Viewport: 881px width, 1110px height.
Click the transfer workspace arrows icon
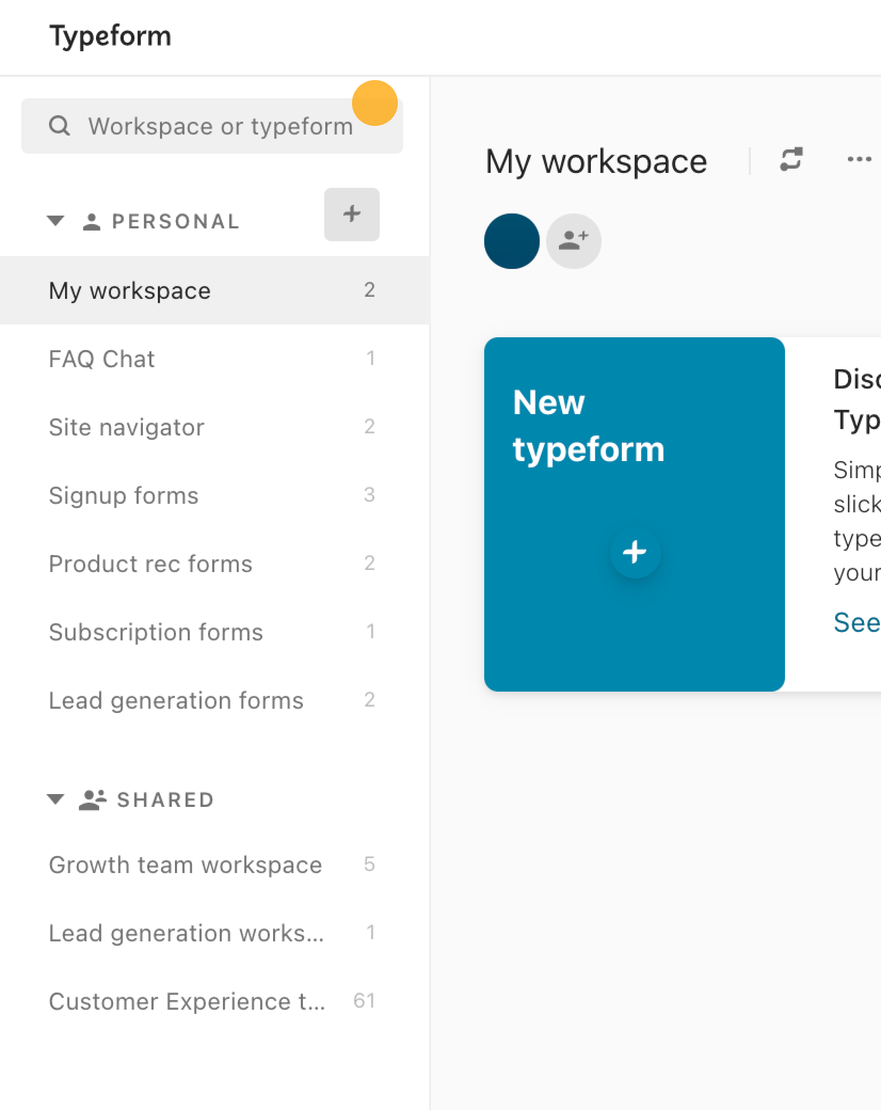pos(791,159)
